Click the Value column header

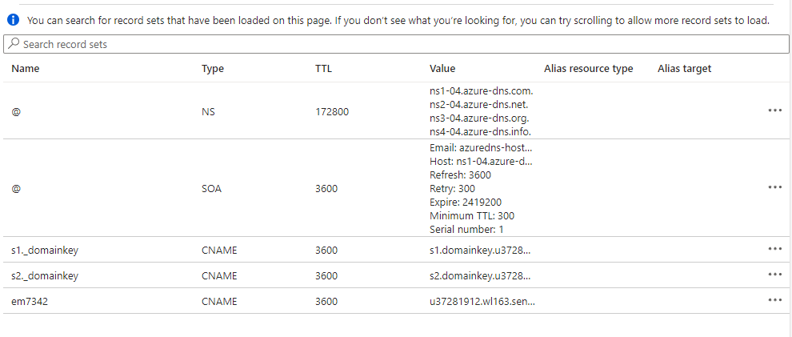click(442, 69)
